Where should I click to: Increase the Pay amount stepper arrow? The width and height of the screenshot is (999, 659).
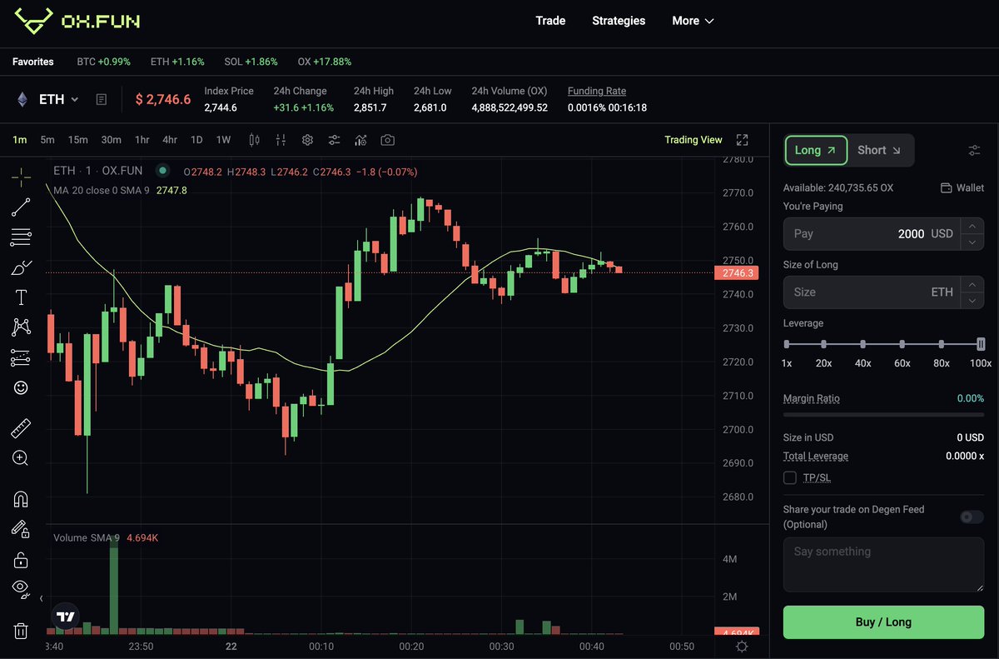[x=972, y=226]
